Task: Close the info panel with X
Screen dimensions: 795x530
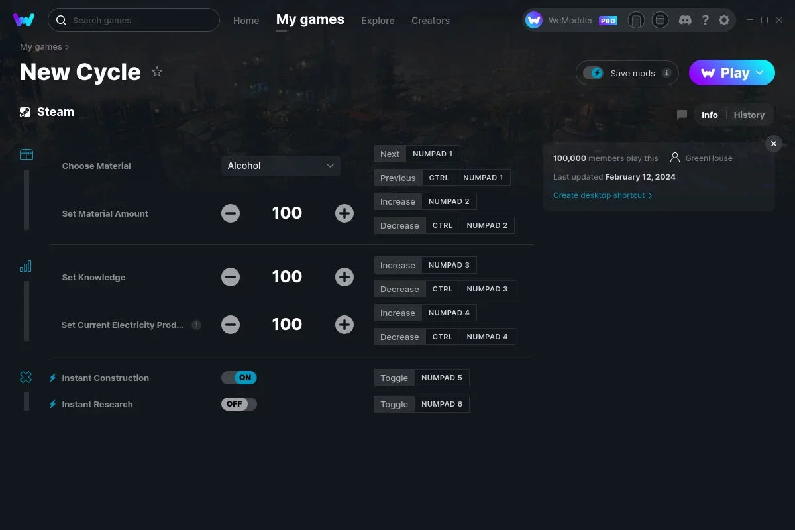Action: tap(774, 144)
